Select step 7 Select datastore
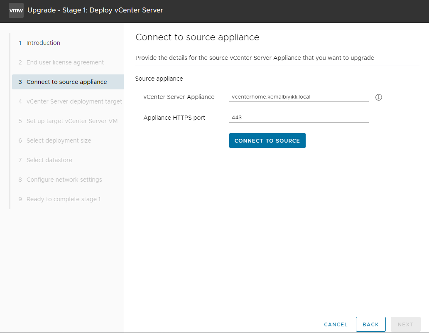This screenshot has width=429, height=333. (x=68, y=160)
